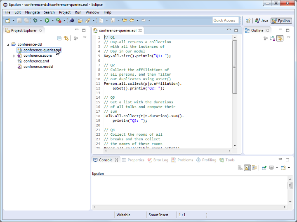Click the Quick Access search field
The image size is (297, 222).
coord(225,20)
